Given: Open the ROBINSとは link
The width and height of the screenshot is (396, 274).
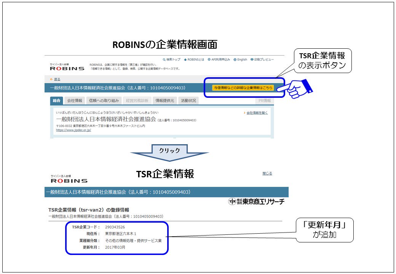Looking at the screenshot, I should pyautogui.click(x=194, y=59).
